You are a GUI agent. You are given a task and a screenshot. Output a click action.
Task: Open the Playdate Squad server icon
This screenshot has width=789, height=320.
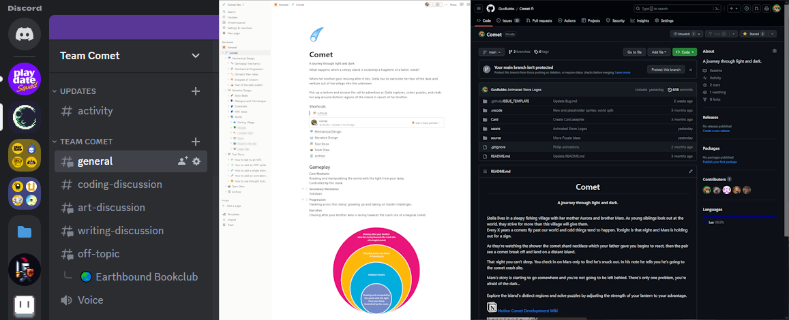[25, 78]
